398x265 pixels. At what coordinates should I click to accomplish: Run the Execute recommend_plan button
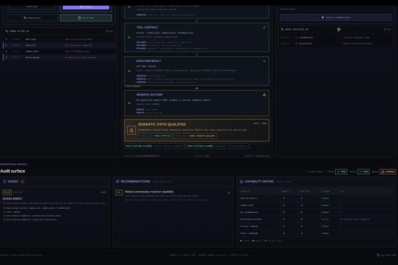tap(335, 17)
